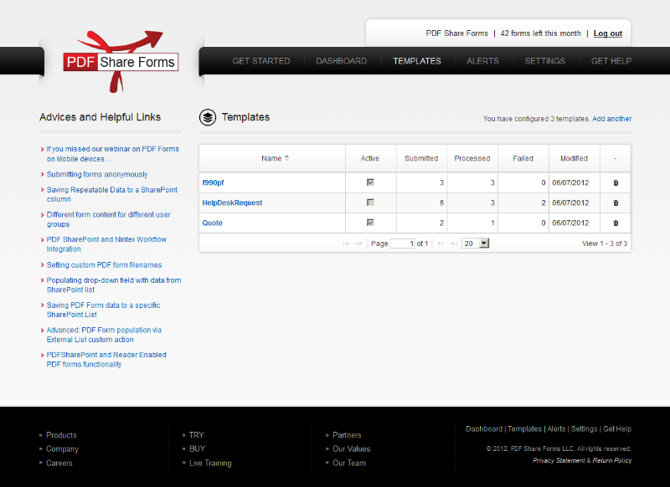Click footer Live Training link
This screenshot has height=487, width=670.
coord(210,463)
